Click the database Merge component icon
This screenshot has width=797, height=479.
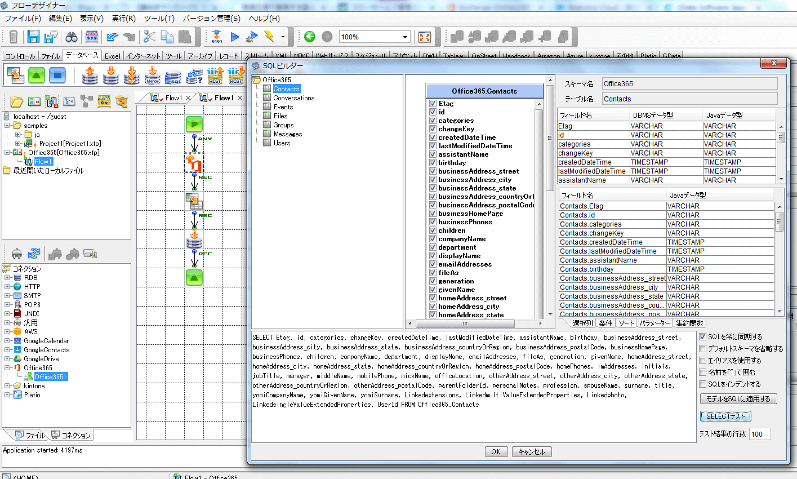click(x=153, y=75)
